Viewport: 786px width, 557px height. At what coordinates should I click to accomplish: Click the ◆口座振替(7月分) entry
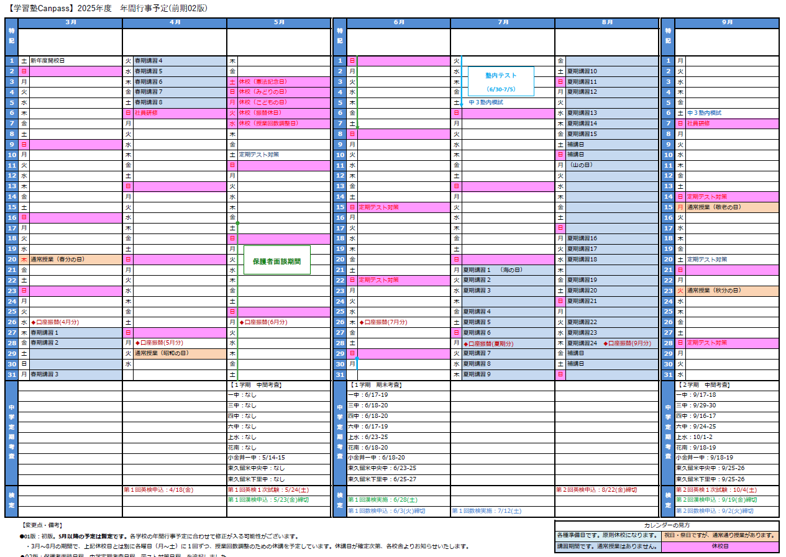(x=383, y=322)
